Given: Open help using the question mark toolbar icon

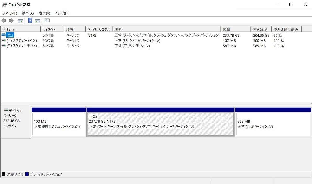Looking at the screenshot, I should point(30,21).
